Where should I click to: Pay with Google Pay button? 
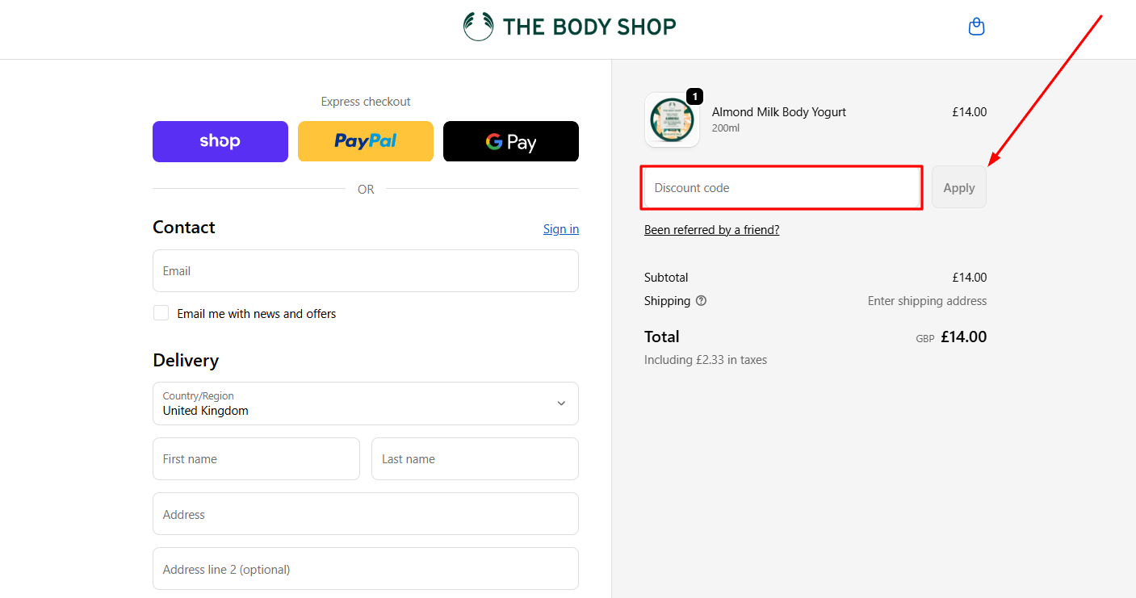511,141
